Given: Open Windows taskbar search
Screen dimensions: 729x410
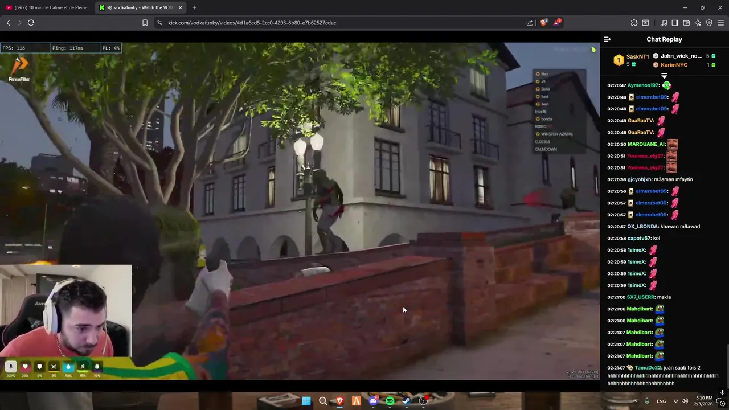Looking at the screenshot, I should pyautogui.click(x=323, y=401).
